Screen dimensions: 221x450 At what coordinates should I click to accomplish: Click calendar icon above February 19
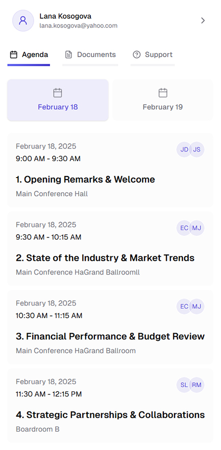point(163,93)
